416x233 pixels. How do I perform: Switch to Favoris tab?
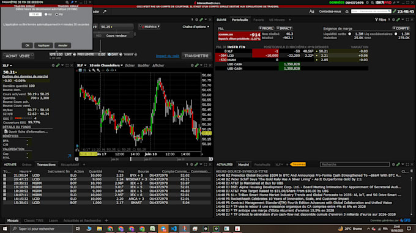click(x=258, y=20)
